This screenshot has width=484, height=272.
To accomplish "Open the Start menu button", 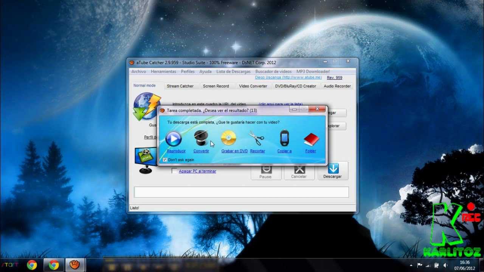I will [9, 265].
